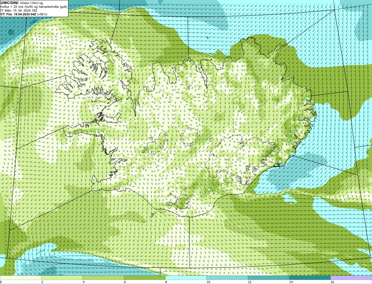This screenshot has height=284, width=372.
Task: Click the 'VT: Fim. 18.04.2024 04Z (+58 h)' line
Action: coord(24,14)
